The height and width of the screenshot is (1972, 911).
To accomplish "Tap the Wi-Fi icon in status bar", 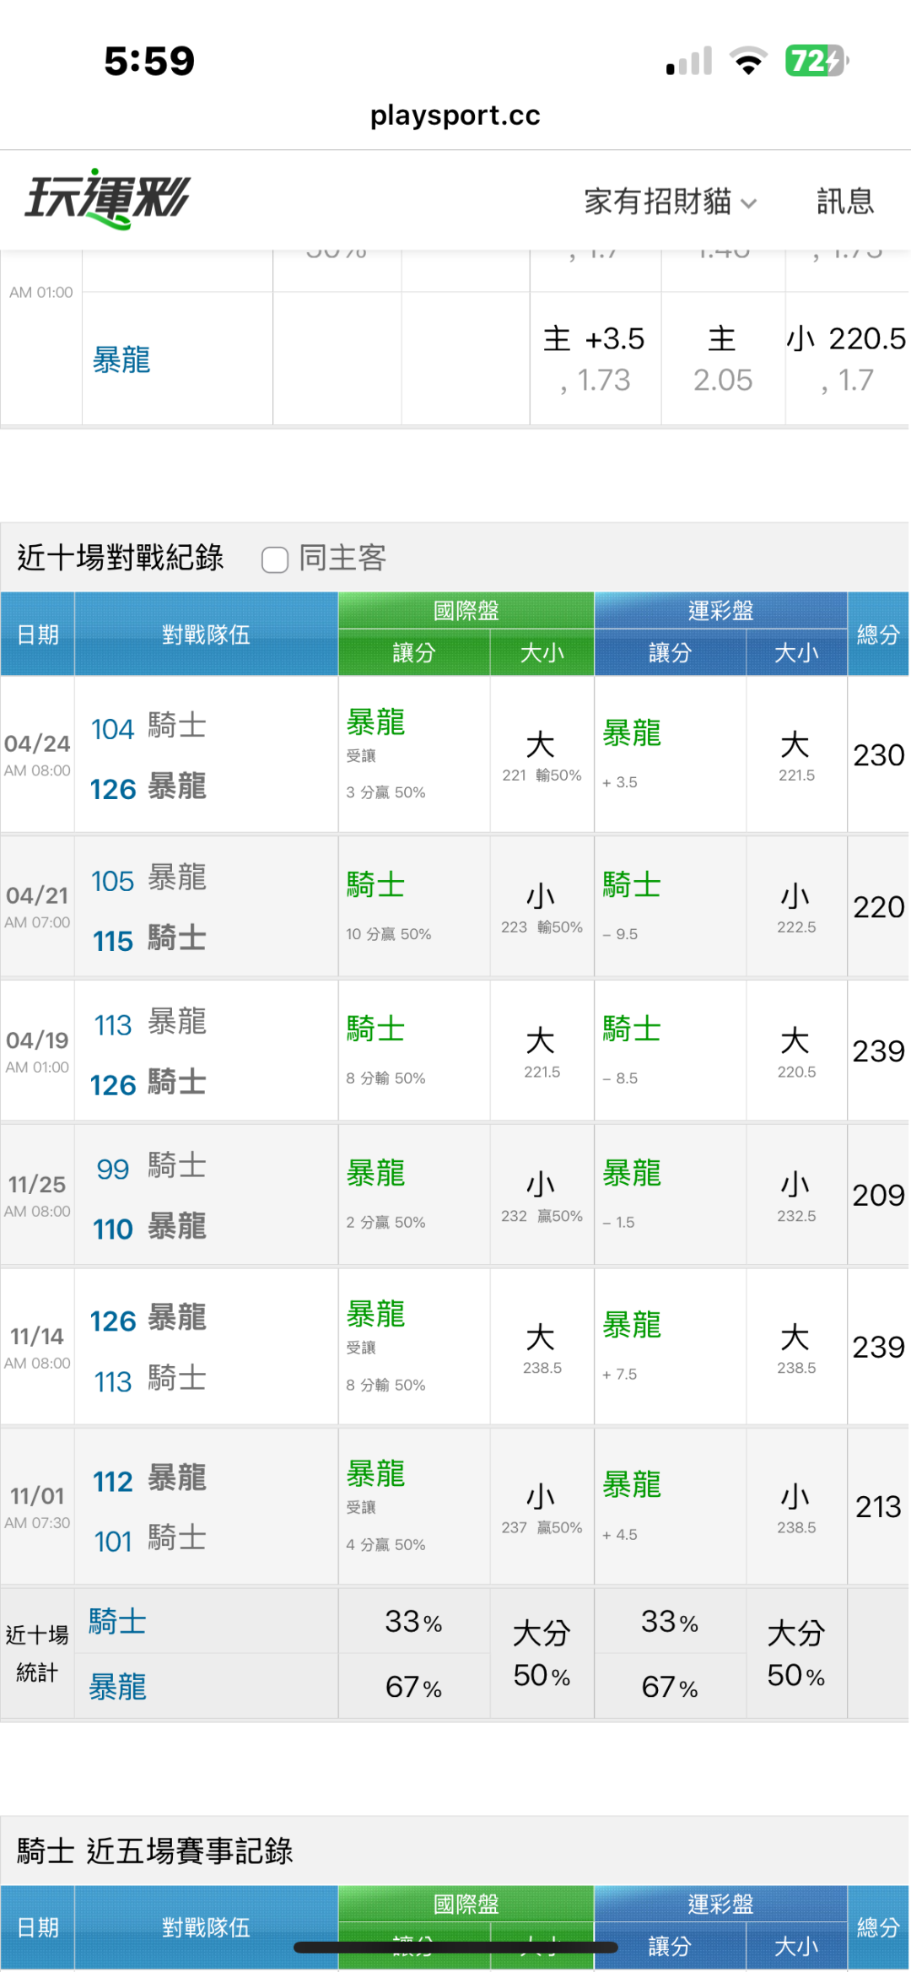I will point(747,61).
